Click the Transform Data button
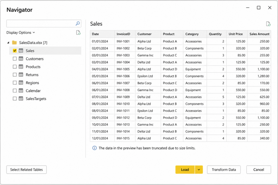This screenshot has width=278, height=185. tap(224, 170)
